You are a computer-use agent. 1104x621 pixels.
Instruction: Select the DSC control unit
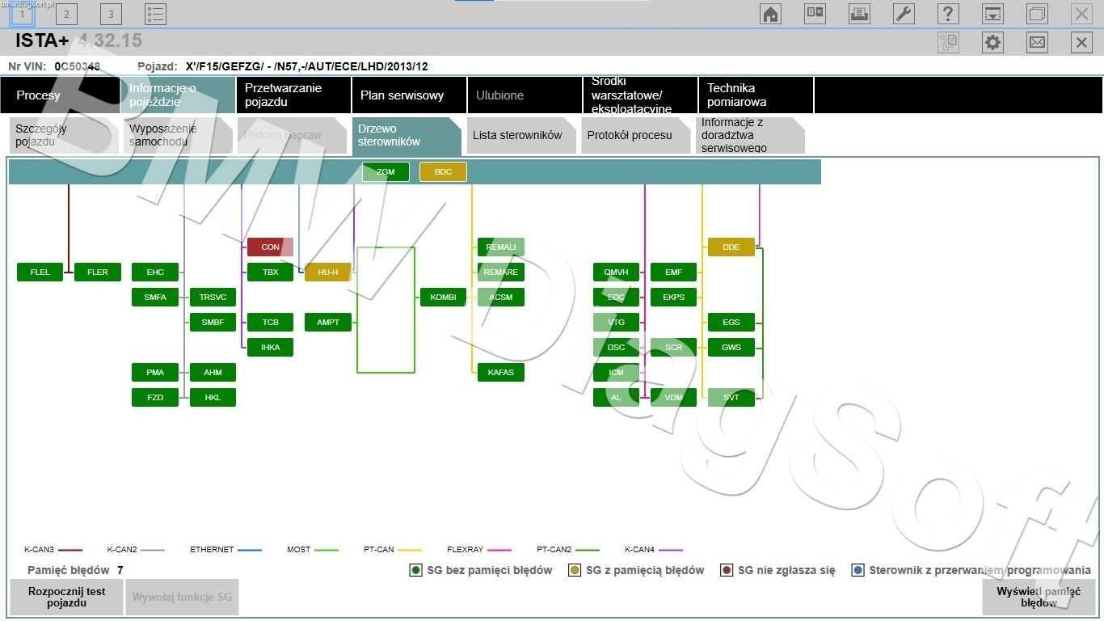[x=616, y=347]
